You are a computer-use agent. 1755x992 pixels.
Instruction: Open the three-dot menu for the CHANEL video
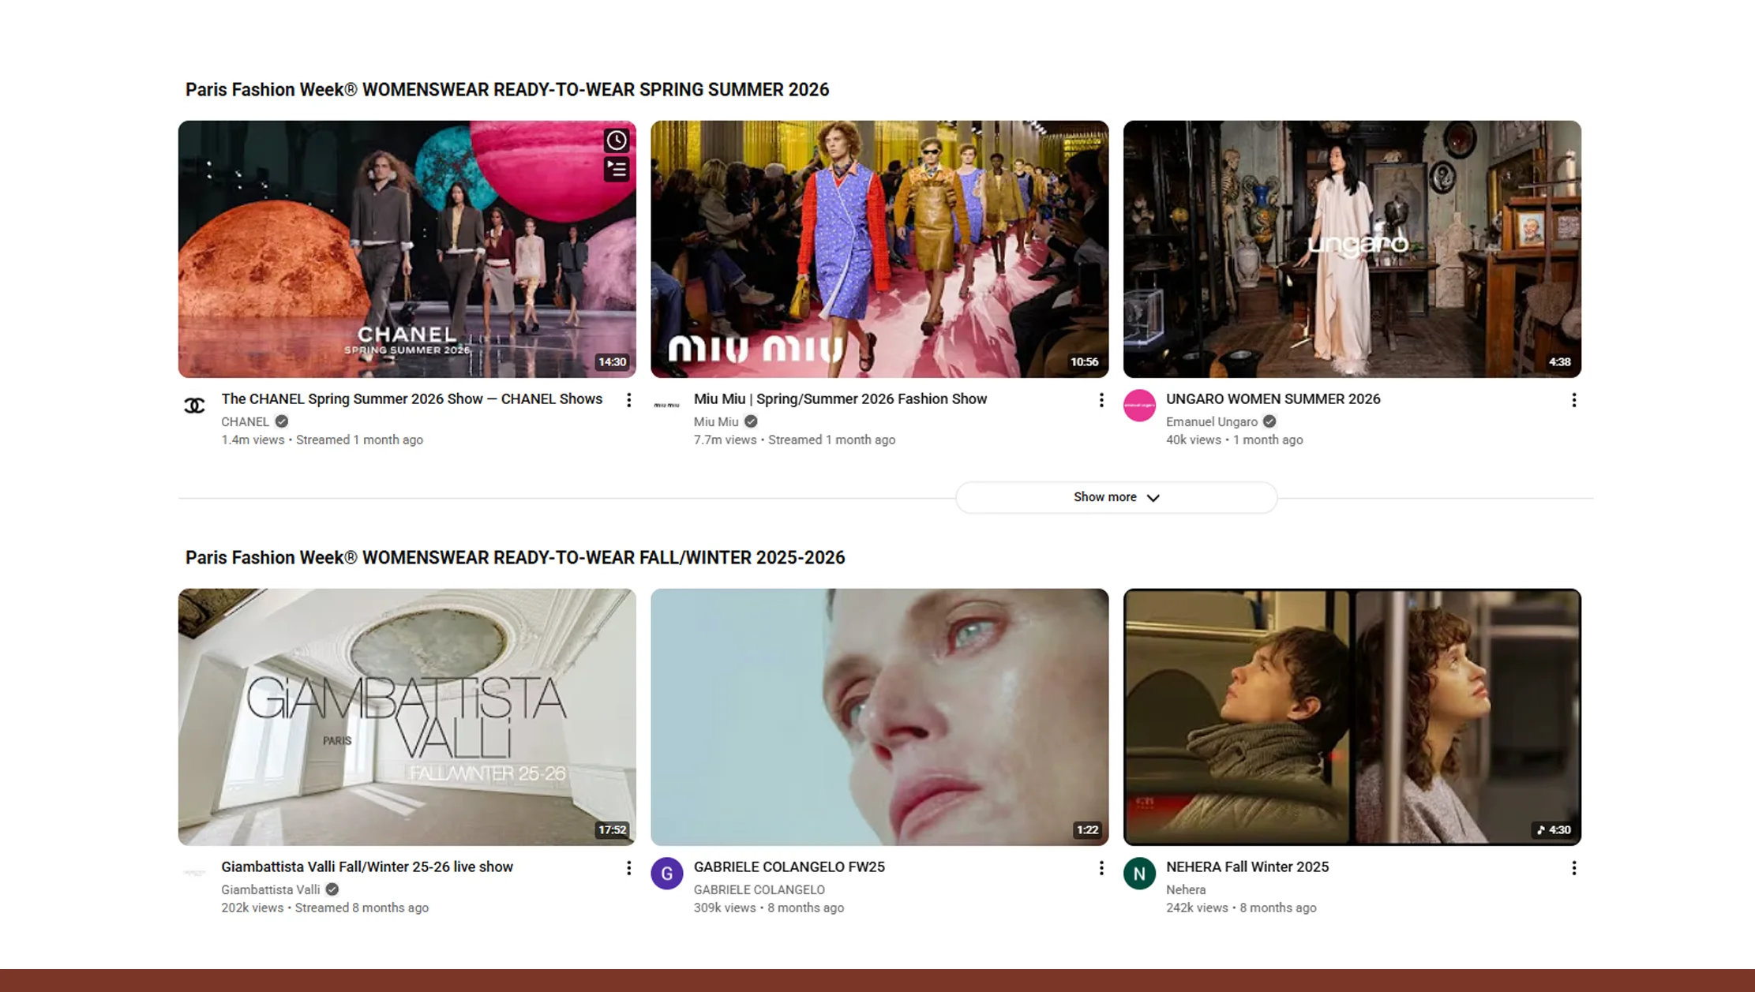[628, 400]
